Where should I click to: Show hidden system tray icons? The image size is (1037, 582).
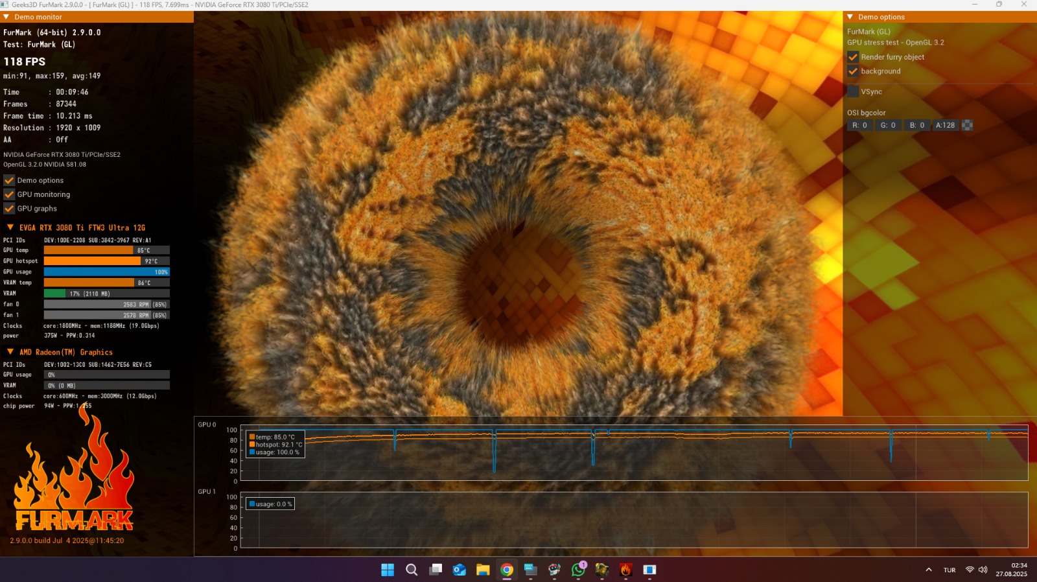[929, 570]
